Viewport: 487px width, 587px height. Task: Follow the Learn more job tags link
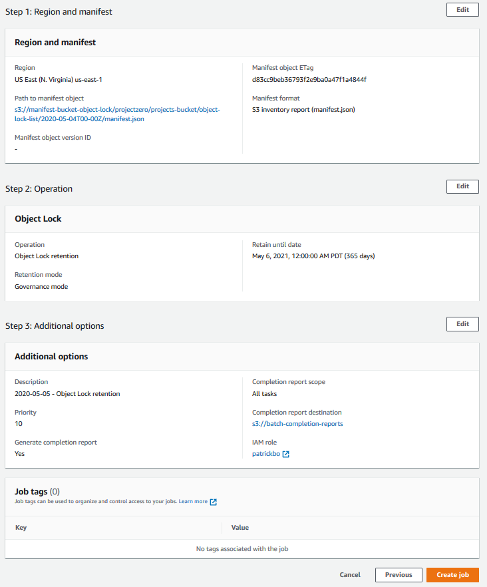coord(193,501)
